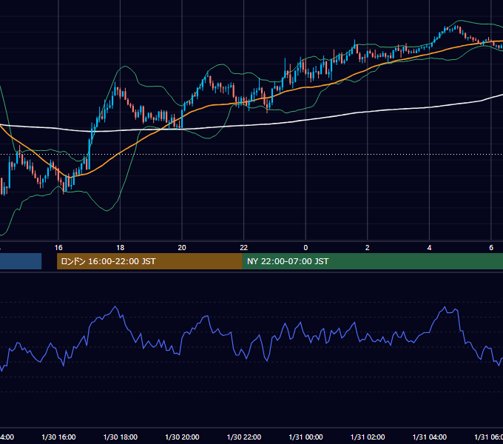Click the '0' hour label on price chart axis
This screenshot has height=444, width=503.
[305, 248]
